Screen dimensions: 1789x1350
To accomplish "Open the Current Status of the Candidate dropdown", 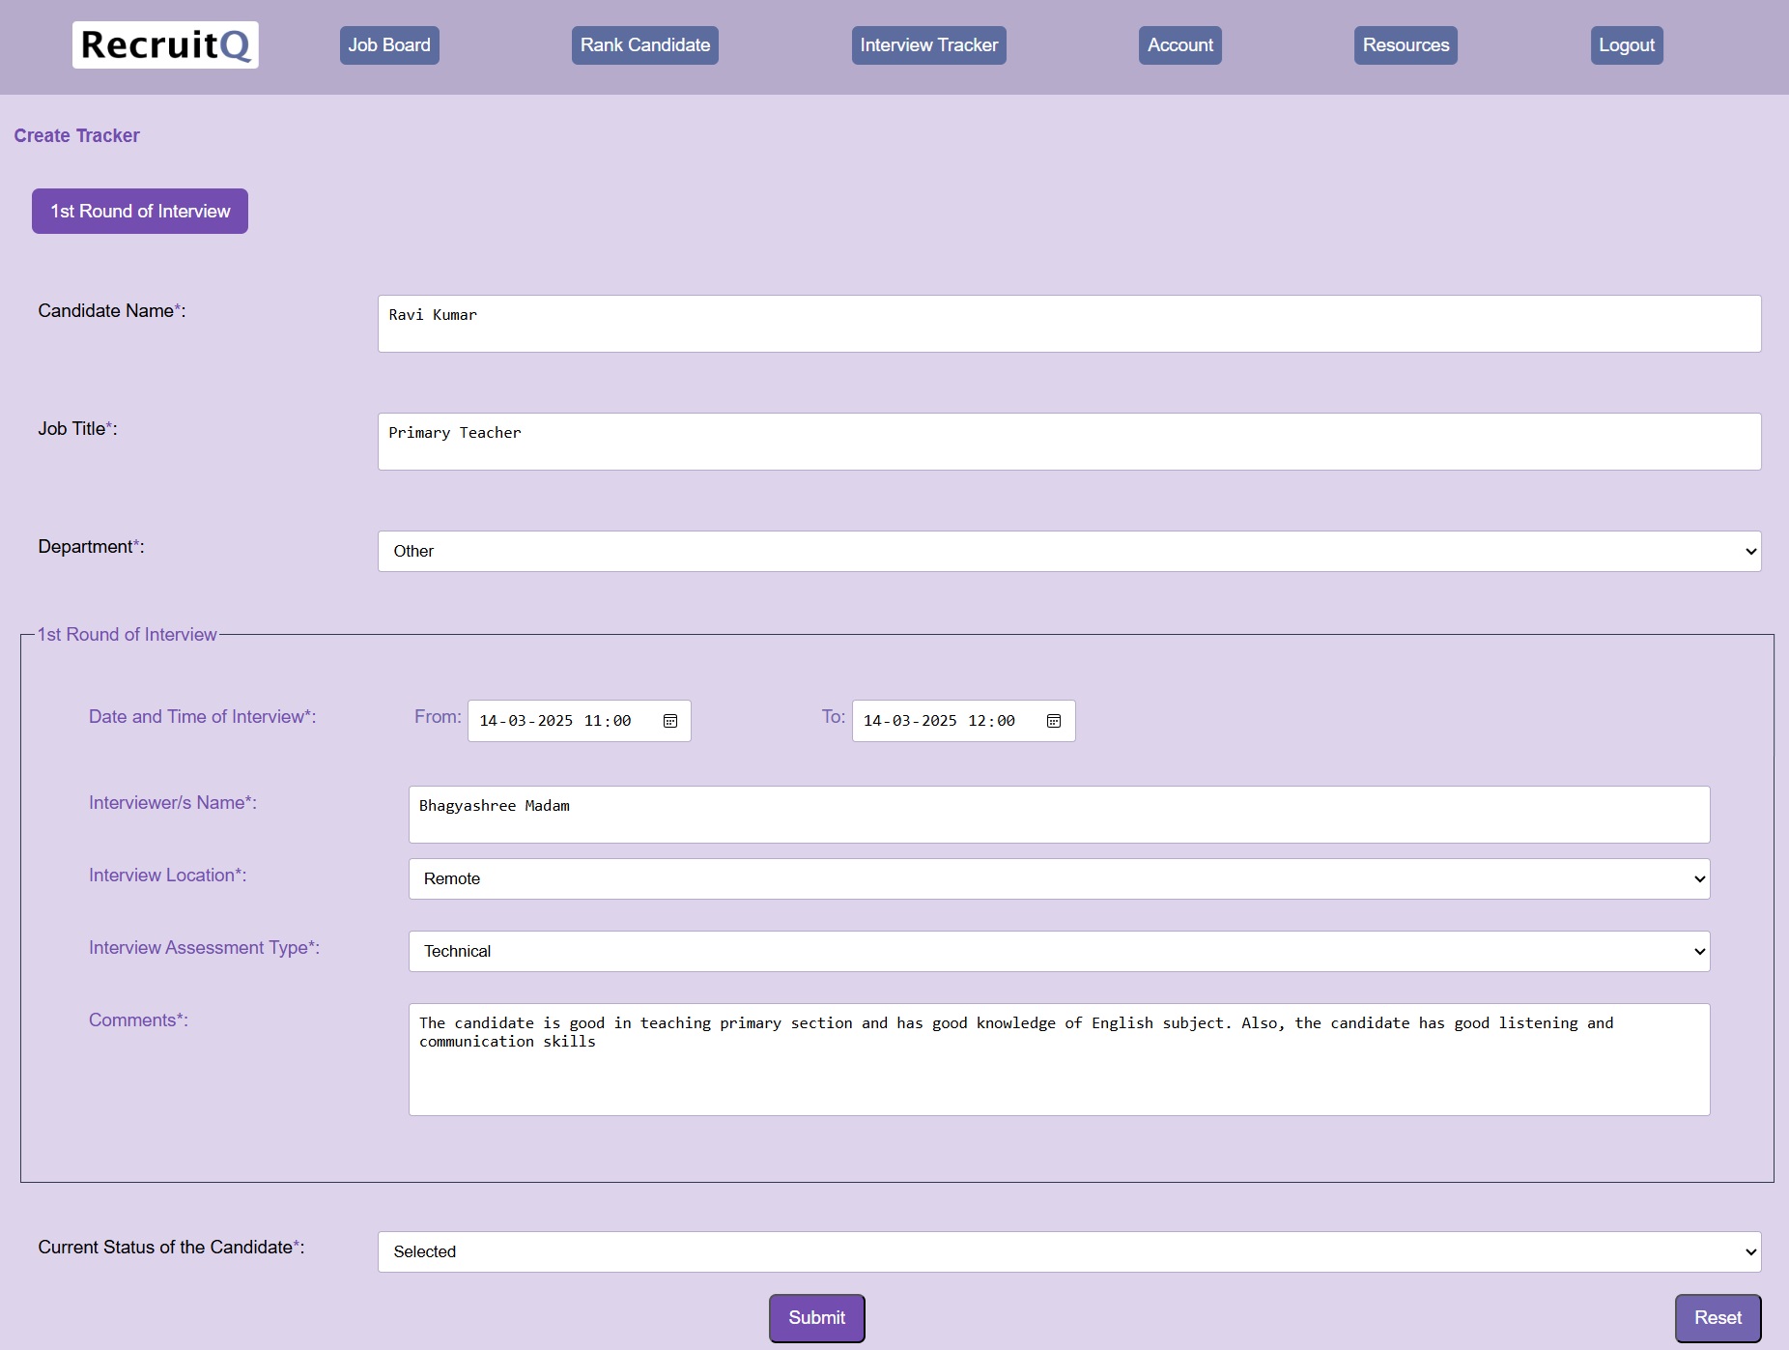I will pos(1066,1251).
